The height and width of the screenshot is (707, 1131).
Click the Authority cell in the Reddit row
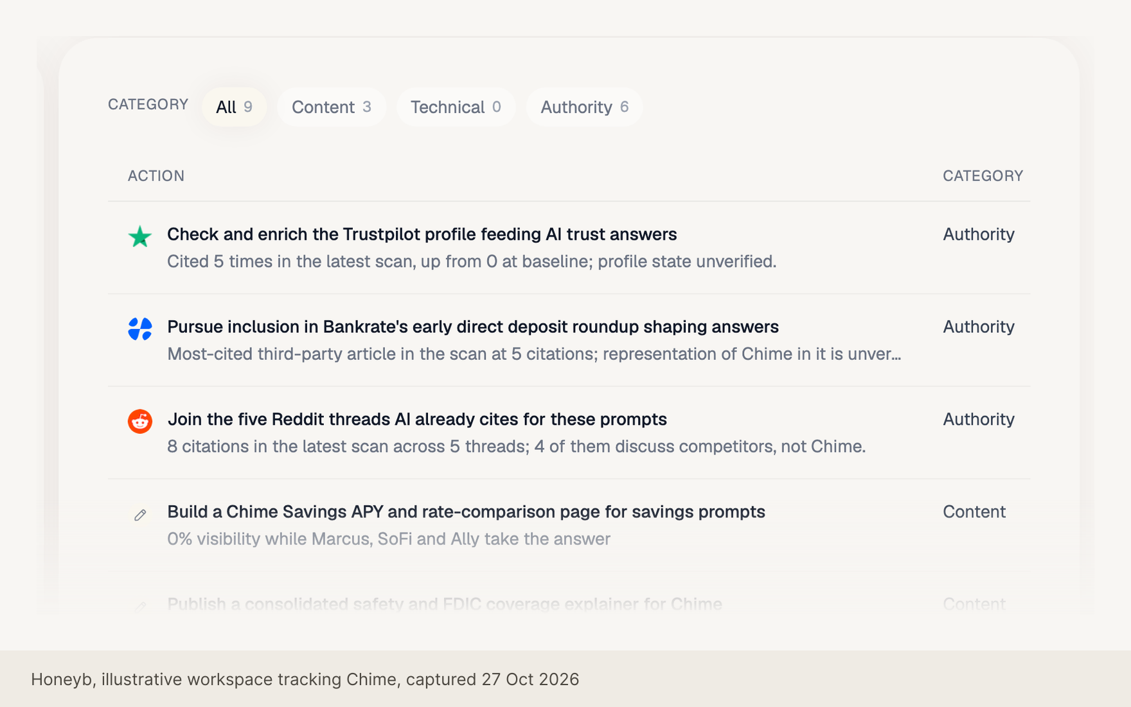coord(978,420)
